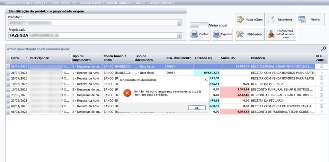Viewport: 329px width, 162px height.
Task: Check NFe conc. box in last row
Action: (321, 112)
